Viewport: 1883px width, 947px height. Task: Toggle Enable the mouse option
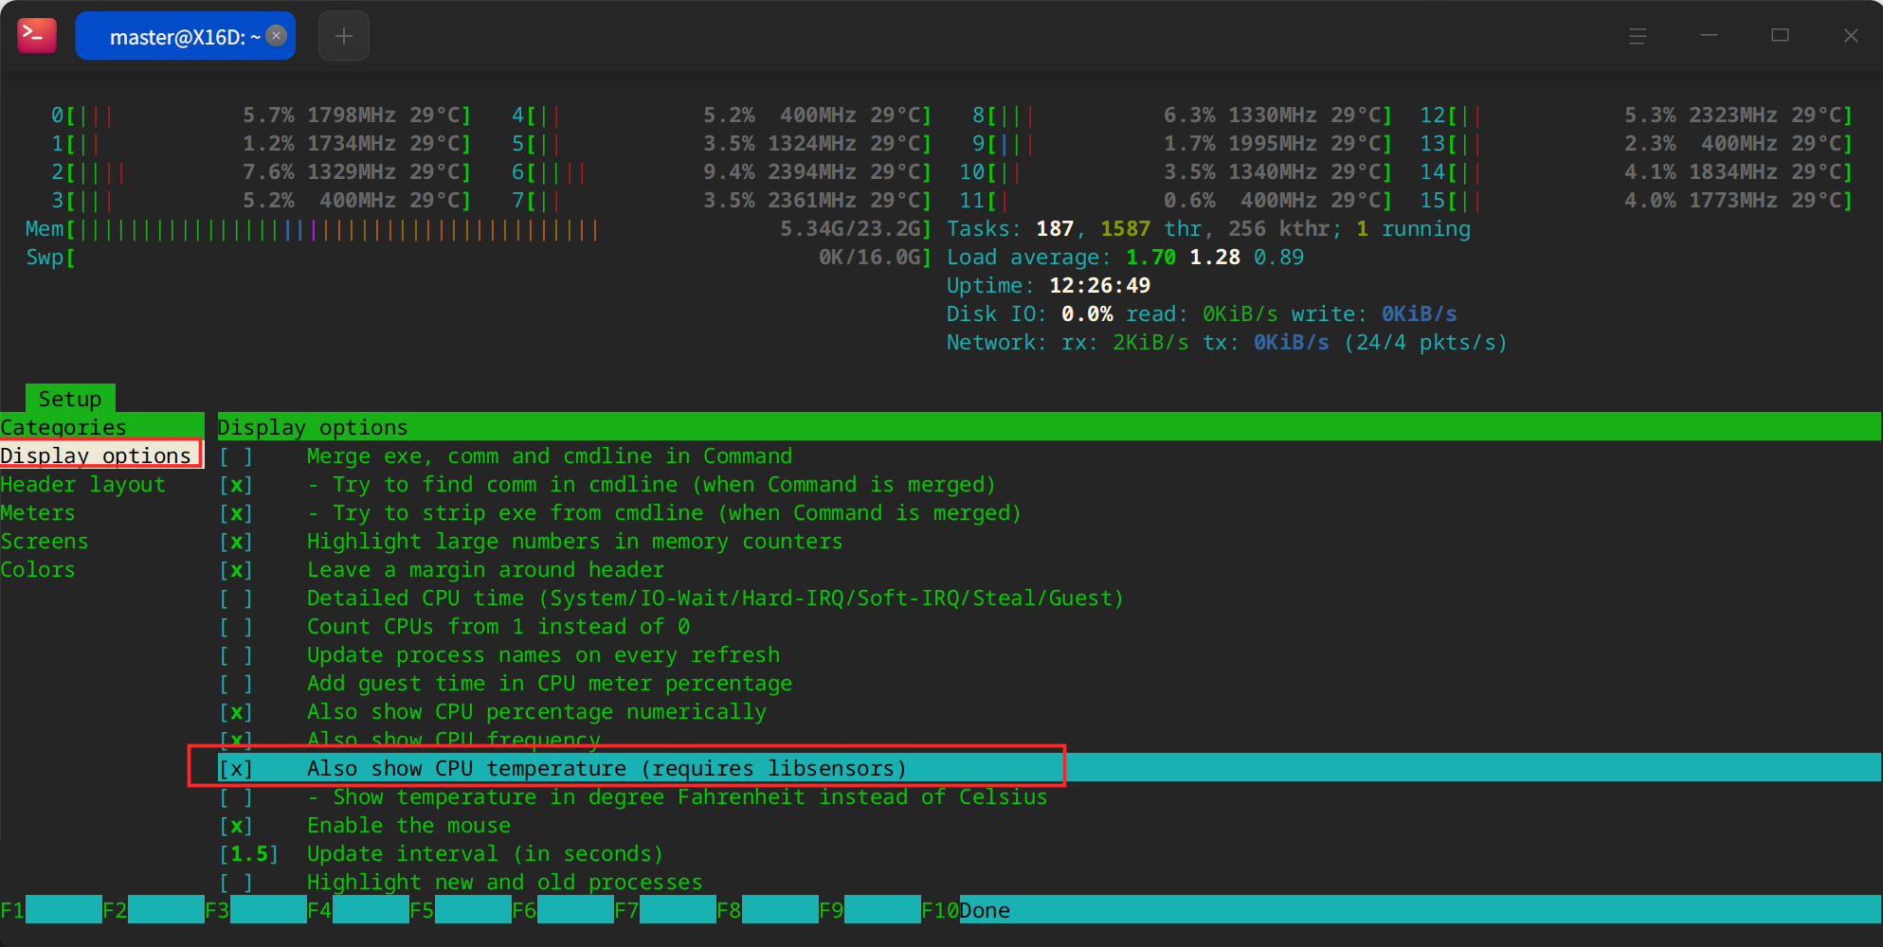tap(236, 826)
